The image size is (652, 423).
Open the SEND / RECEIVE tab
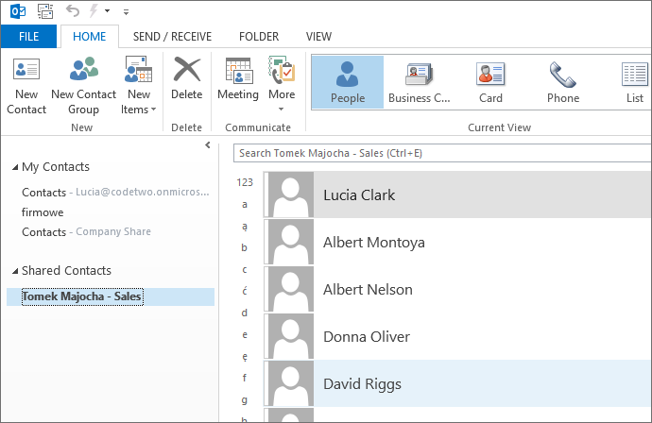(x=172, y=37)
